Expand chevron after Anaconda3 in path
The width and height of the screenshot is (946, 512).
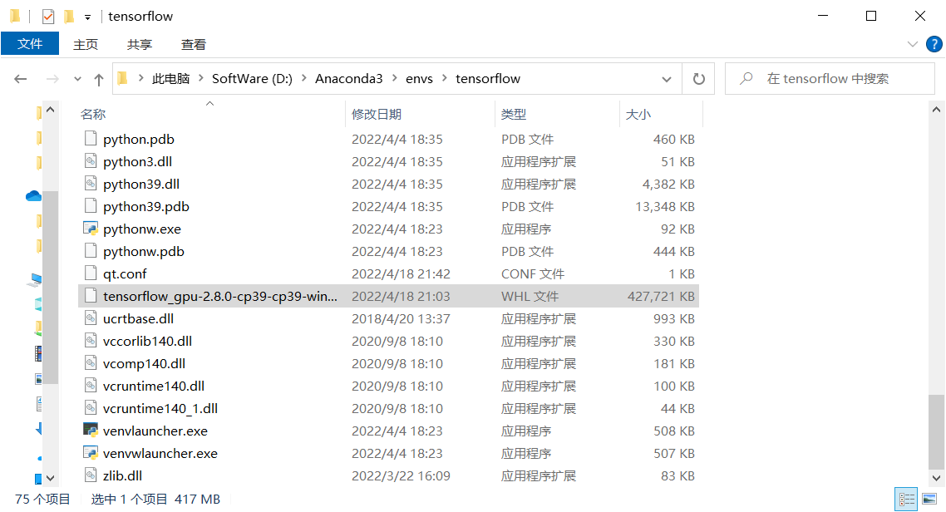pos(395,78)
